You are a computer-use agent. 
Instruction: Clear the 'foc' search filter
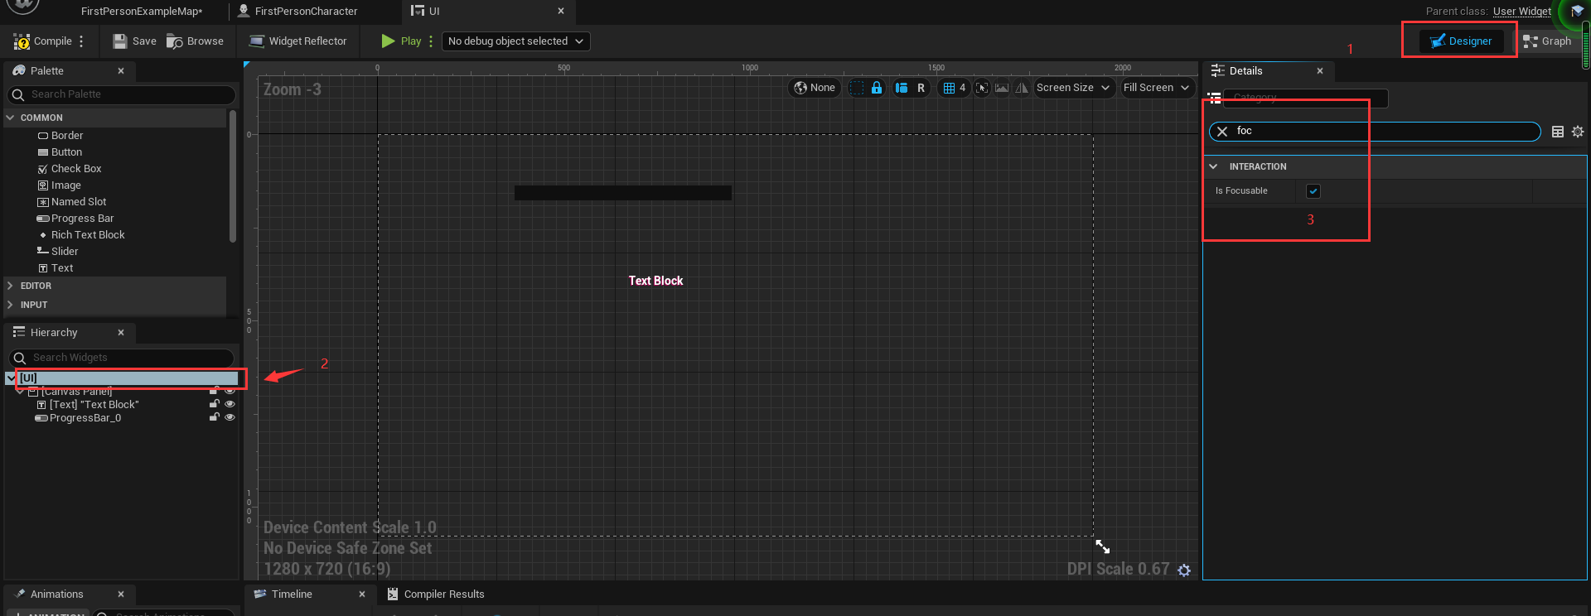pyautogui.click(x=1222, y=132)
